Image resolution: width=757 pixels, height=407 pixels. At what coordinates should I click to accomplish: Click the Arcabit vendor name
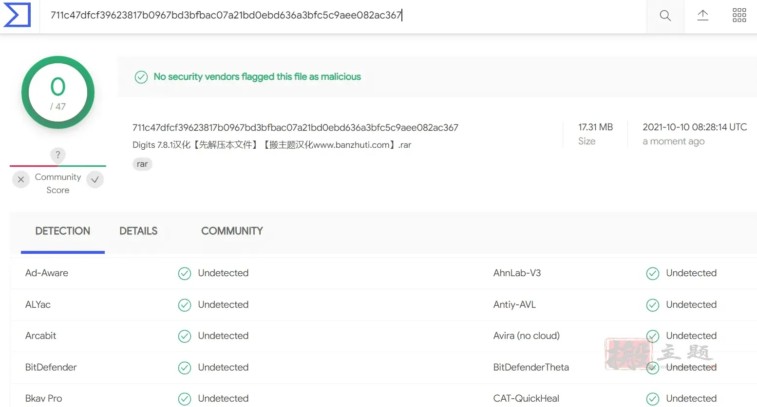pyautogui.click(x=41, y=336)
